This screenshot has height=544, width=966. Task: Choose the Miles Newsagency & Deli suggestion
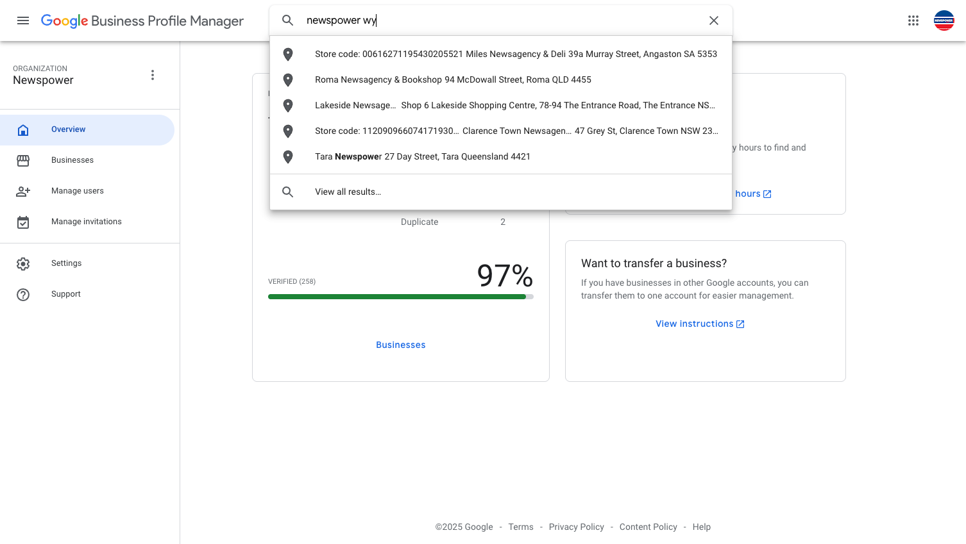pos(501,54)
